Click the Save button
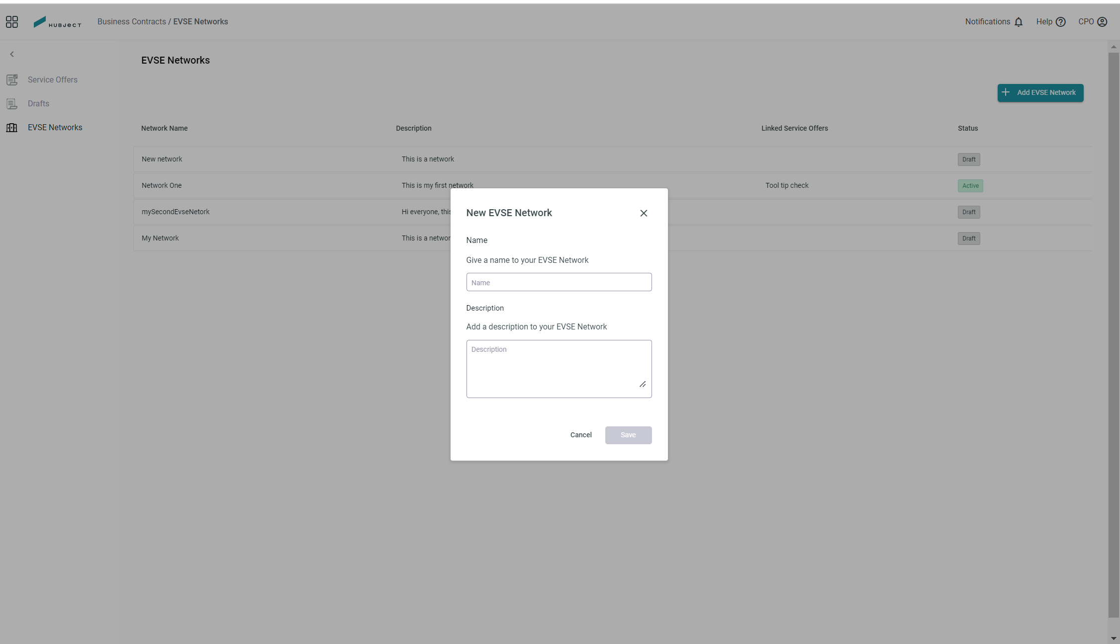This screenshot has height=644, width=1120. [x=629, y=435]
